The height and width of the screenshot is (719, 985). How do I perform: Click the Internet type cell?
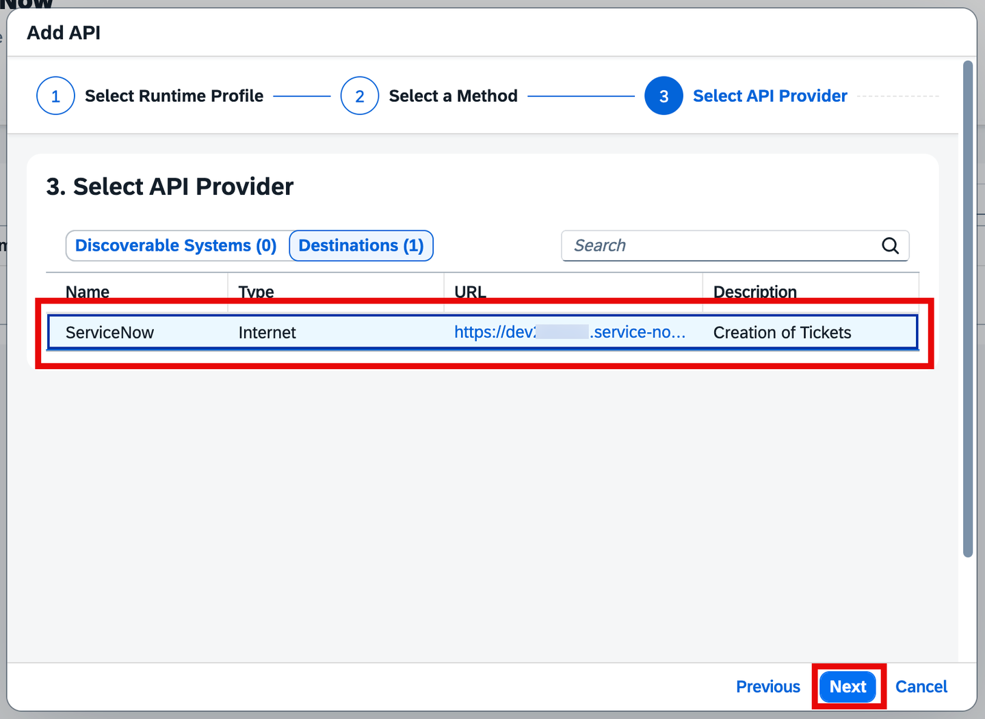[x=267, y=333]
